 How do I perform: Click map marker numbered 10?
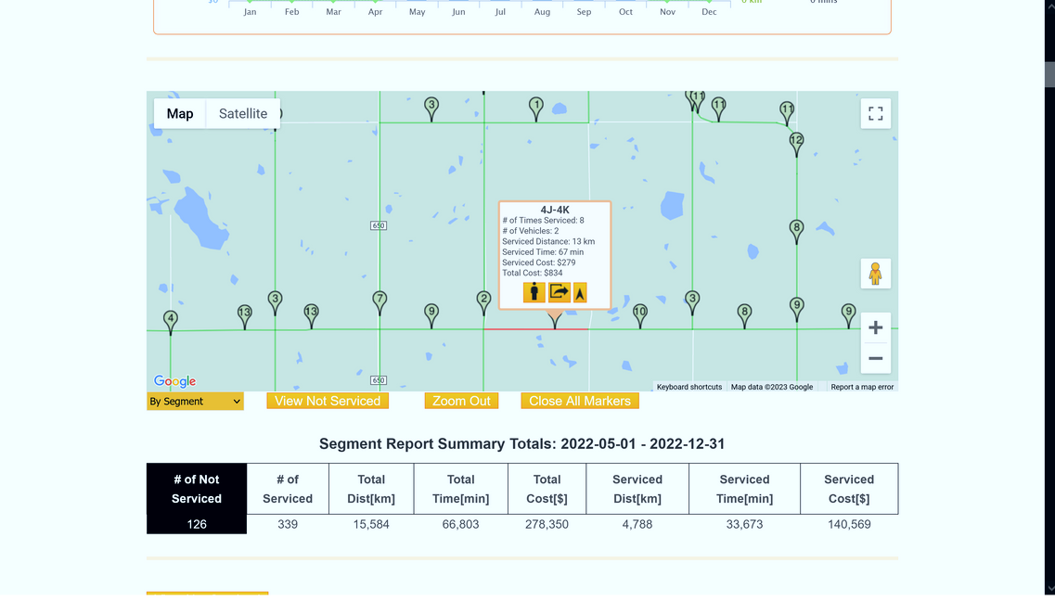pyautogui.click(x=640, y=315)
